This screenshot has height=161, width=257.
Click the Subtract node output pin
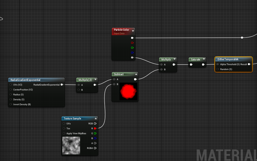point(135,79)
